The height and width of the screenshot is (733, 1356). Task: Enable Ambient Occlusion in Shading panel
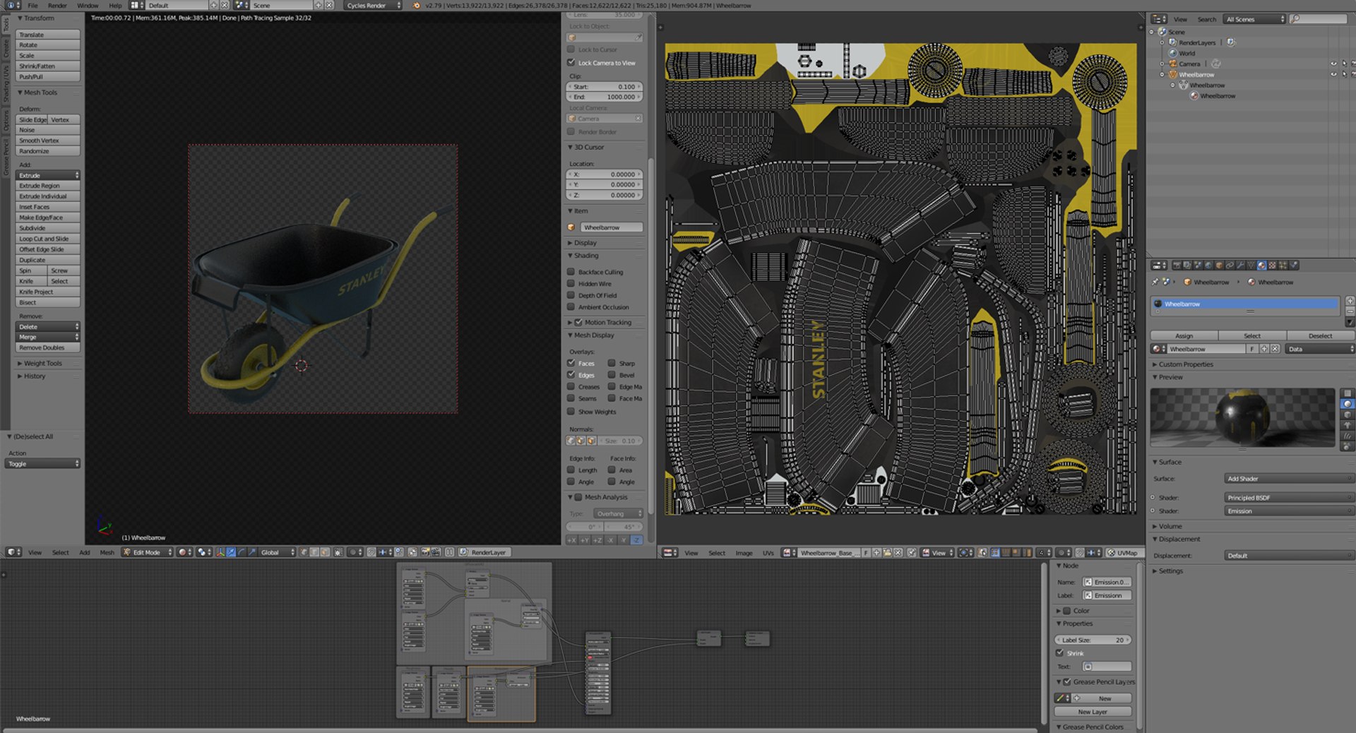[x=571, y=307]
